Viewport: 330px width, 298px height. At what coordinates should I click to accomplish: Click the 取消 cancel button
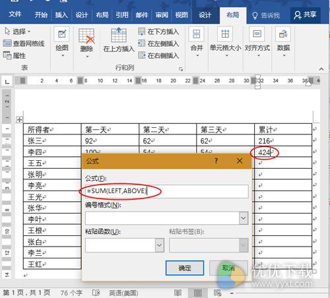[228, 268]
